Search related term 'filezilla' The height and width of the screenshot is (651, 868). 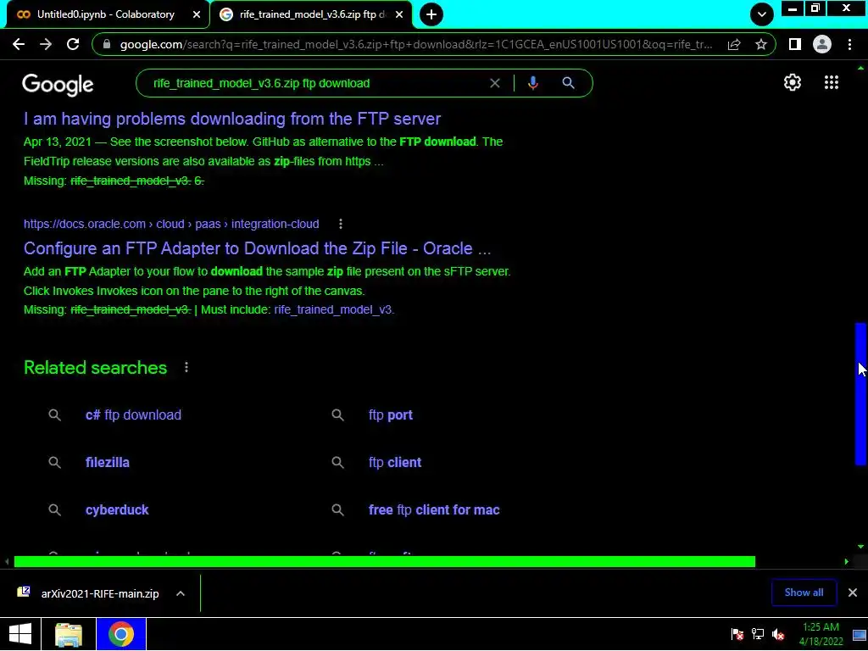click(108, 462)
